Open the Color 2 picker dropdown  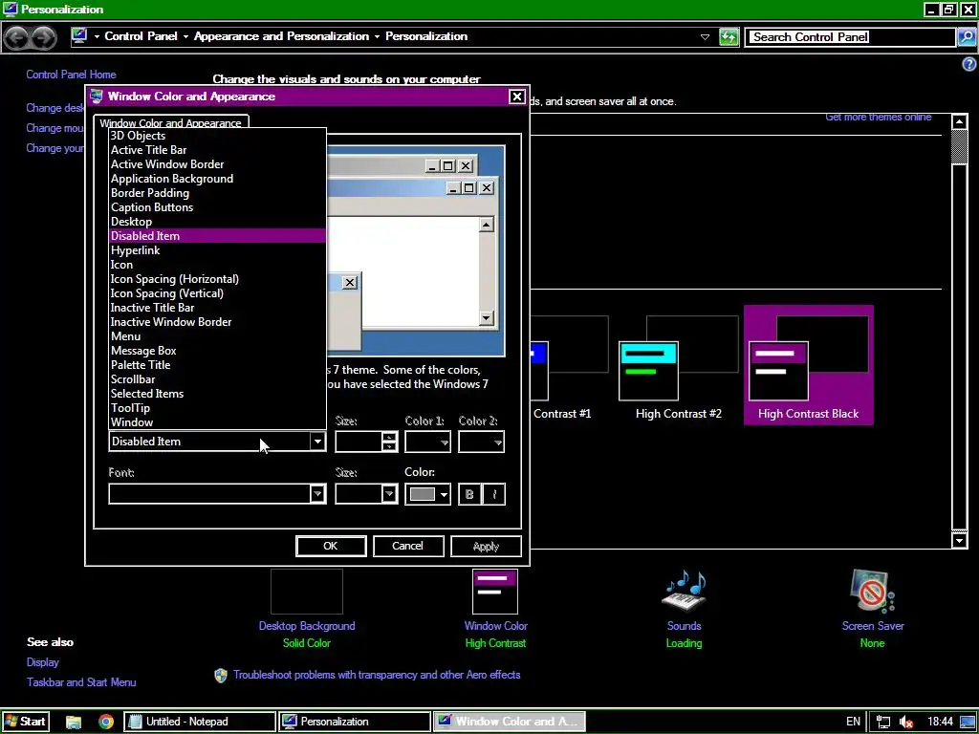[x=482, y=442]
